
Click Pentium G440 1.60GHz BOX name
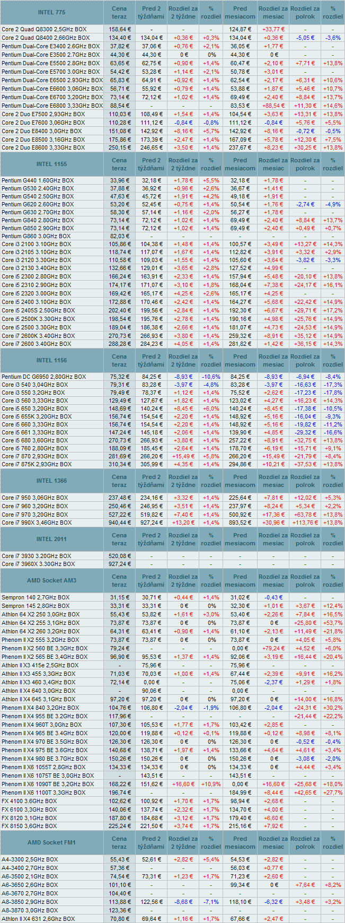coord(38,180)
